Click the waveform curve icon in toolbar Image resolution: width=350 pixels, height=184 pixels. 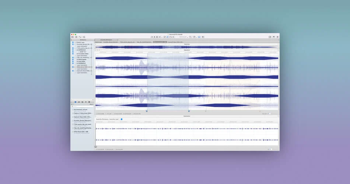[x=80, y=37]
